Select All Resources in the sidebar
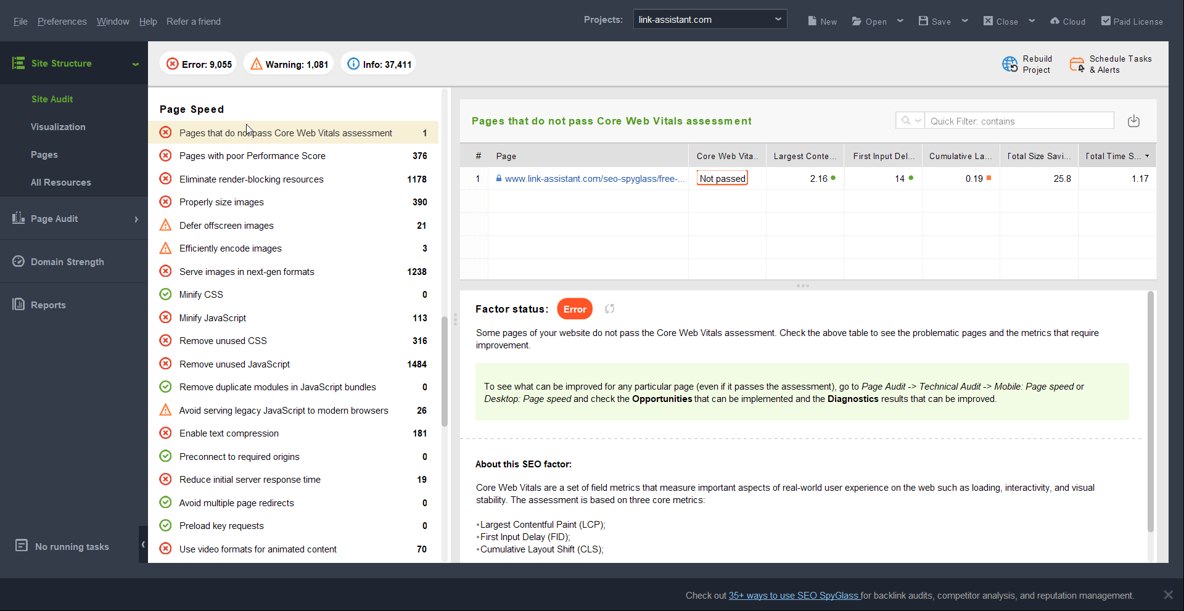Viewport: 1184px width, 611px height. click(61, 182)
